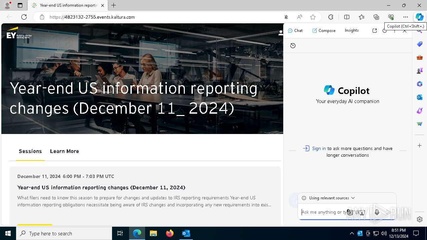This screenshot has width=427, height=240.
Task: Click the notifications blocked bell icon
Action: [286, 17]
